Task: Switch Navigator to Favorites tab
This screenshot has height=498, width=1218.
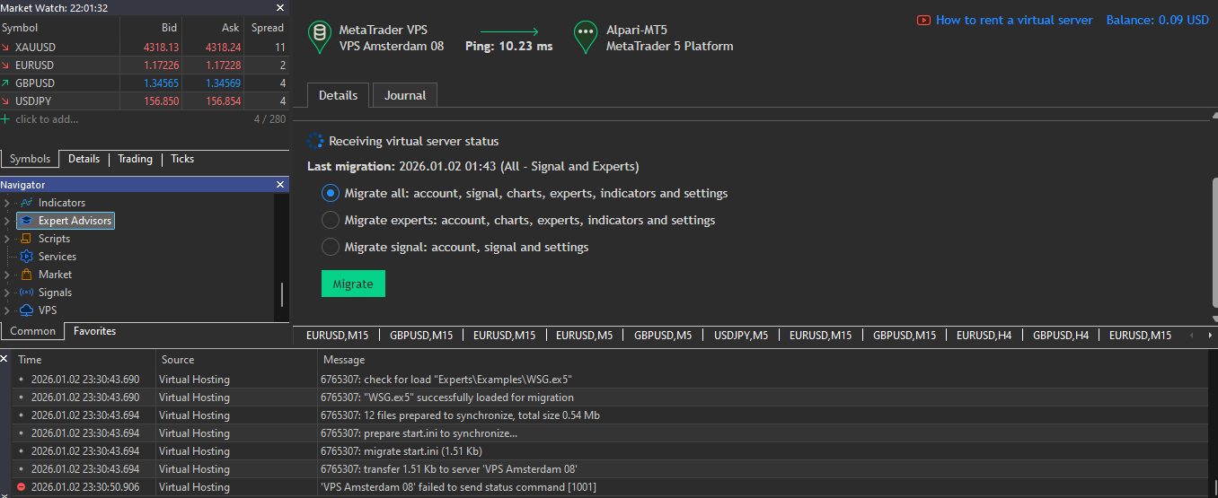Action: tap(94, 331)
